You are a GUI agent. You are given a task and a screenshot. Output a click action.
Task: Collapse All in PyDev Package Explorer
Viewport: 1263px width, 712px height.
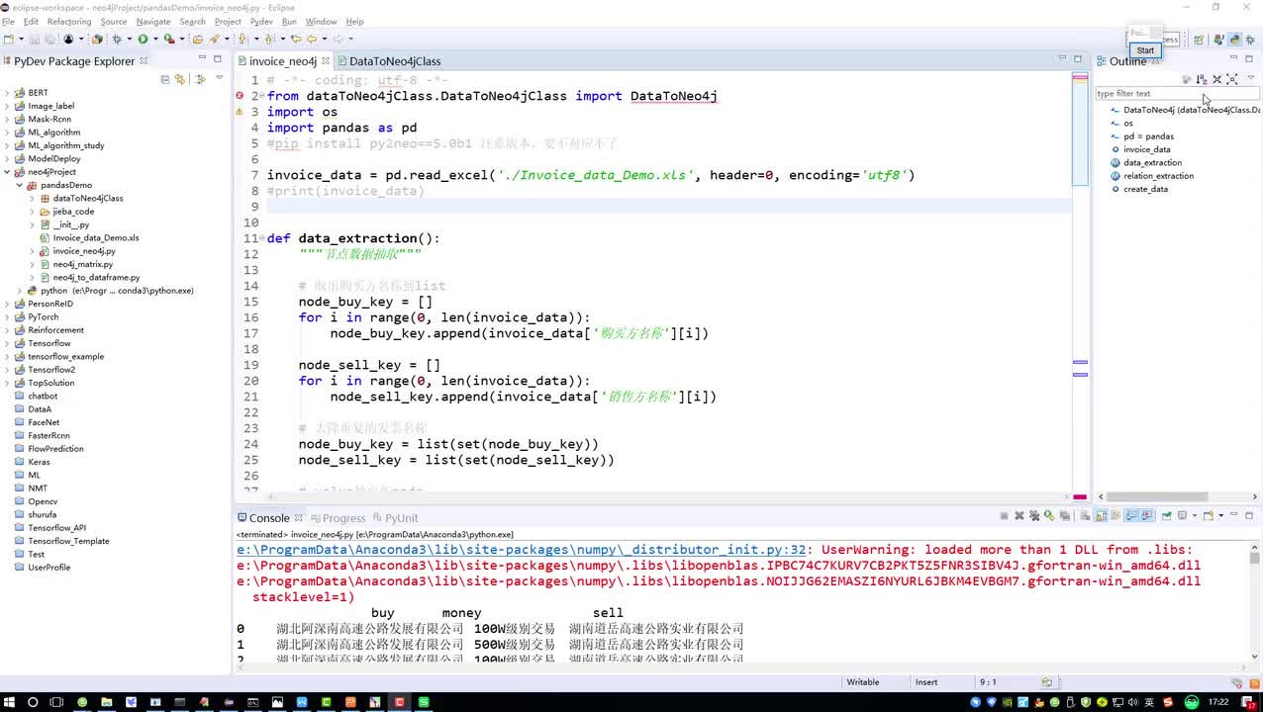click(x=165, y=79)
